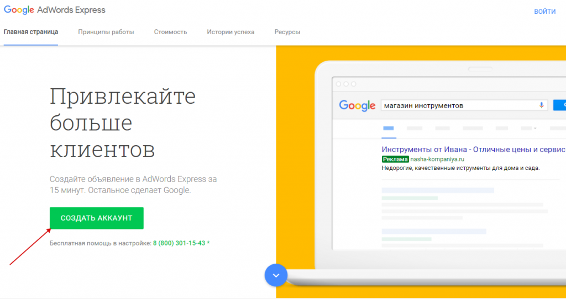Viewport: 566px width, 299px height.
Task: Click the Google logo inside laptop screen
Action: tap(357, 105)
